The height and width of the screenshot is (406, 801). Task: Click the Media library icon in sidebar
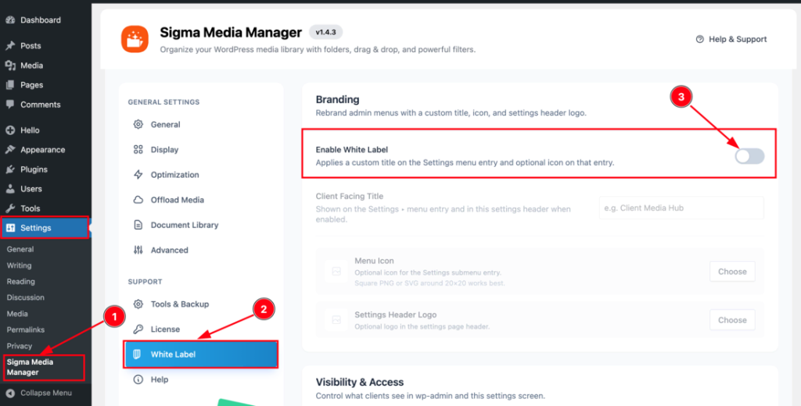pos(10,66)
